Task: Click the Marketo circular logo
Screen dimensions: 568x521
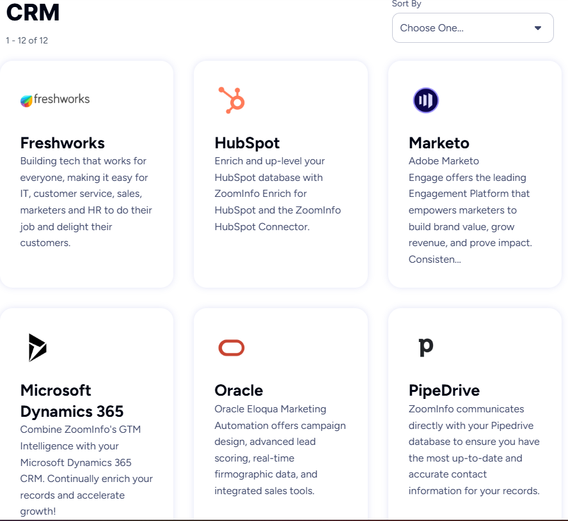Action: 426,100
